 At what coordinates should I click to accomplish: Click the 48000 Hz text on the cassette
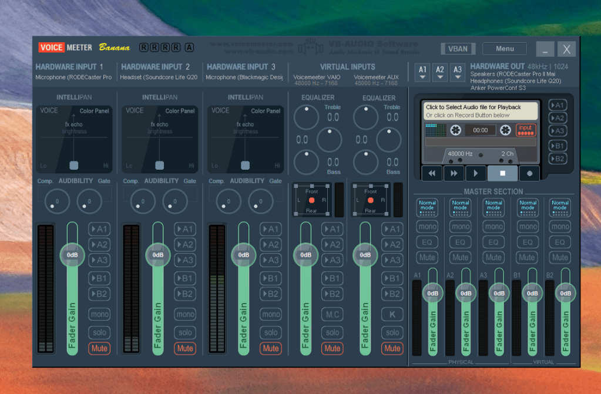[460, 154]
